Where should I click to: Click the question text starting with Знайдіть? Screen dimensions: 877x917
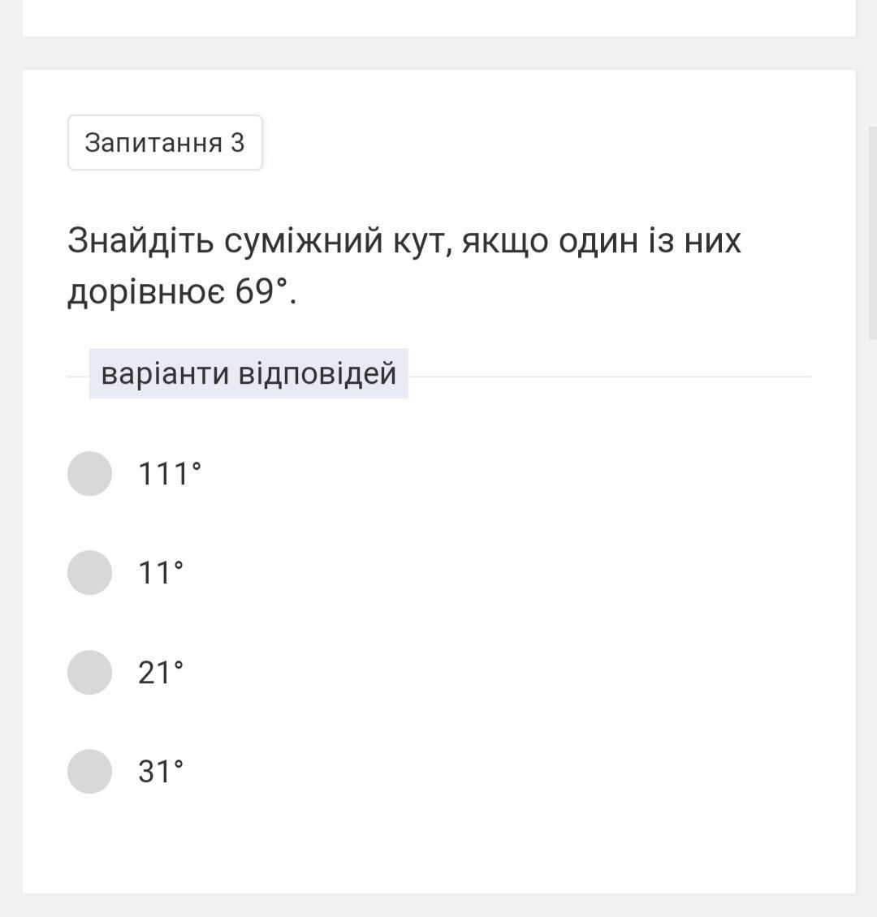(404, 265)
